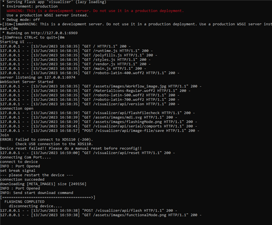Click the 'WebSocket Server Started' message
Image resolution: width=272 pixels, height=225 pixels.
tap(27, 82)
